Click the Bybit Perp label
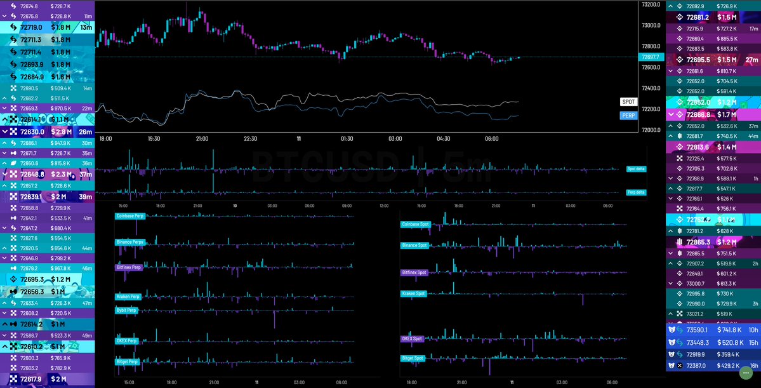This screenshot has height=388, width=761. pos(126,310)
